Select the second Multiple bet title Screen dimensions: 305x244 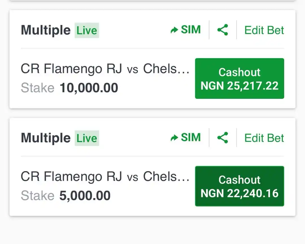coord(46,138)
